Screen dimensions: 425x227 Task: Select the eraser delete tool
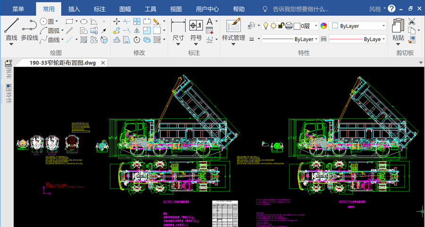(157, 21)
